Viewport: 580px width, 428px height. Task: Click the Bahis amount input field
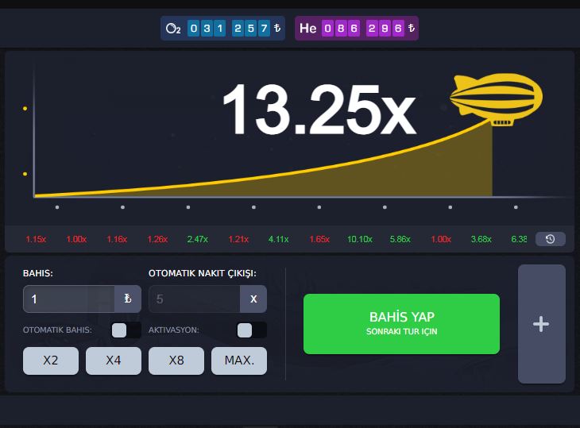tap(68, 299)
